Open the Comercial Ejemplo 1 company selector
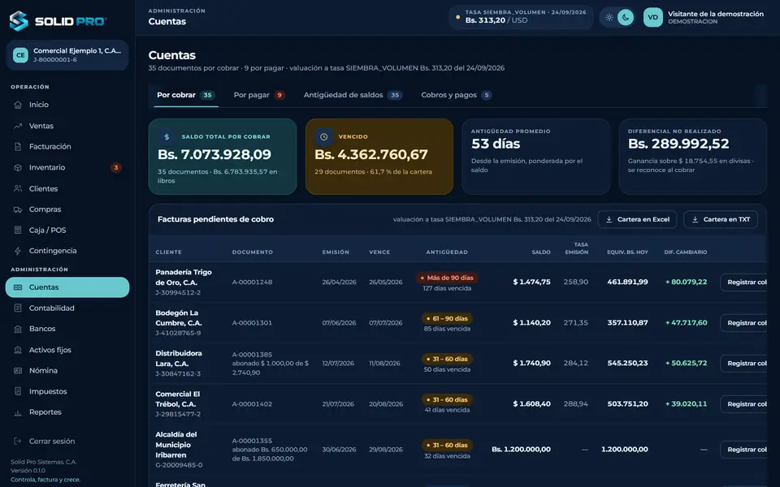Screen dimensions: 780x487 pos(67,55)
